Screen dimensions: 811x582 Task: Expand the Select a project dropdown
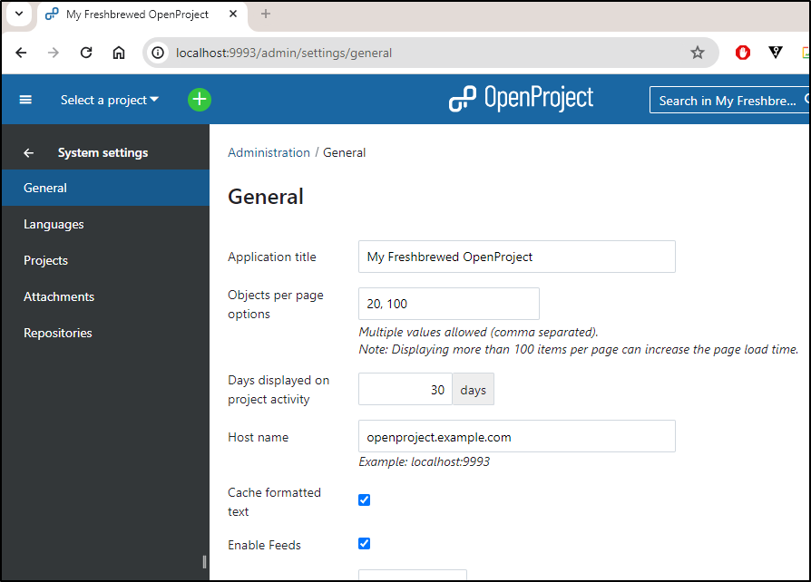tap(110, 100)
